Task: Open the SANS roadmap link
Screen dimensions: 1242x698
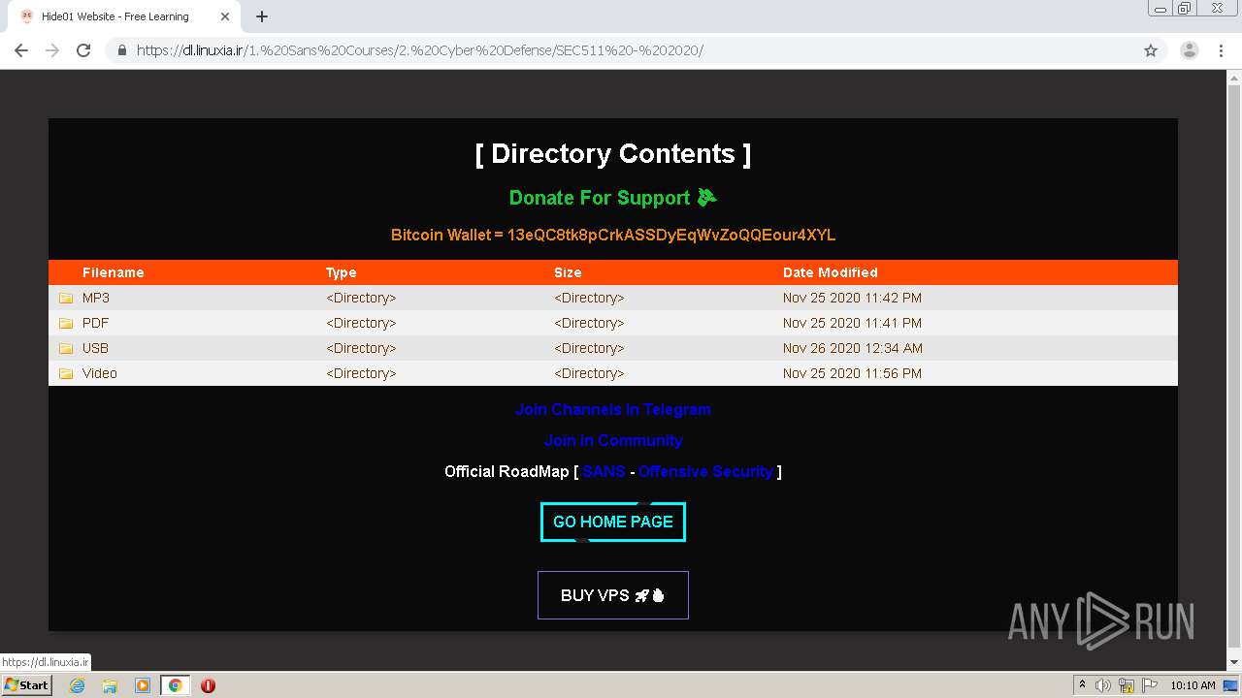Action: 604,471
